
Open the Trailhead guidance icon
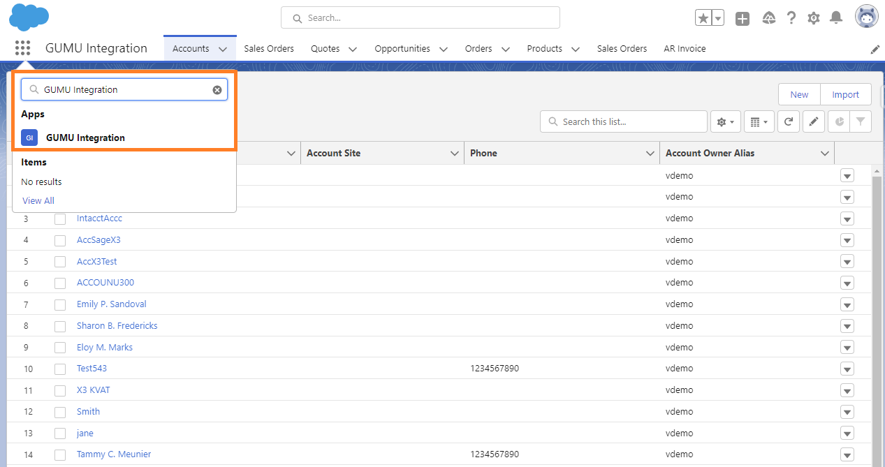pos(768,18)
